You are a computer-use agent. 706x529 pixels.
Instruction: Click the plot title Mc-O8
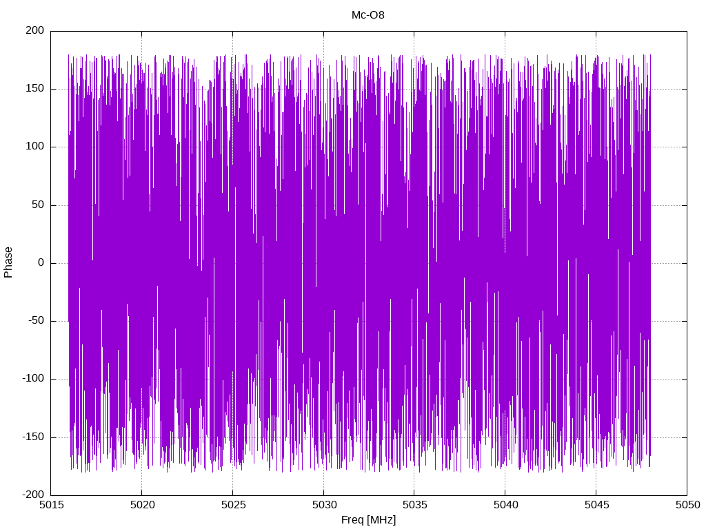(x=368, y=15)
